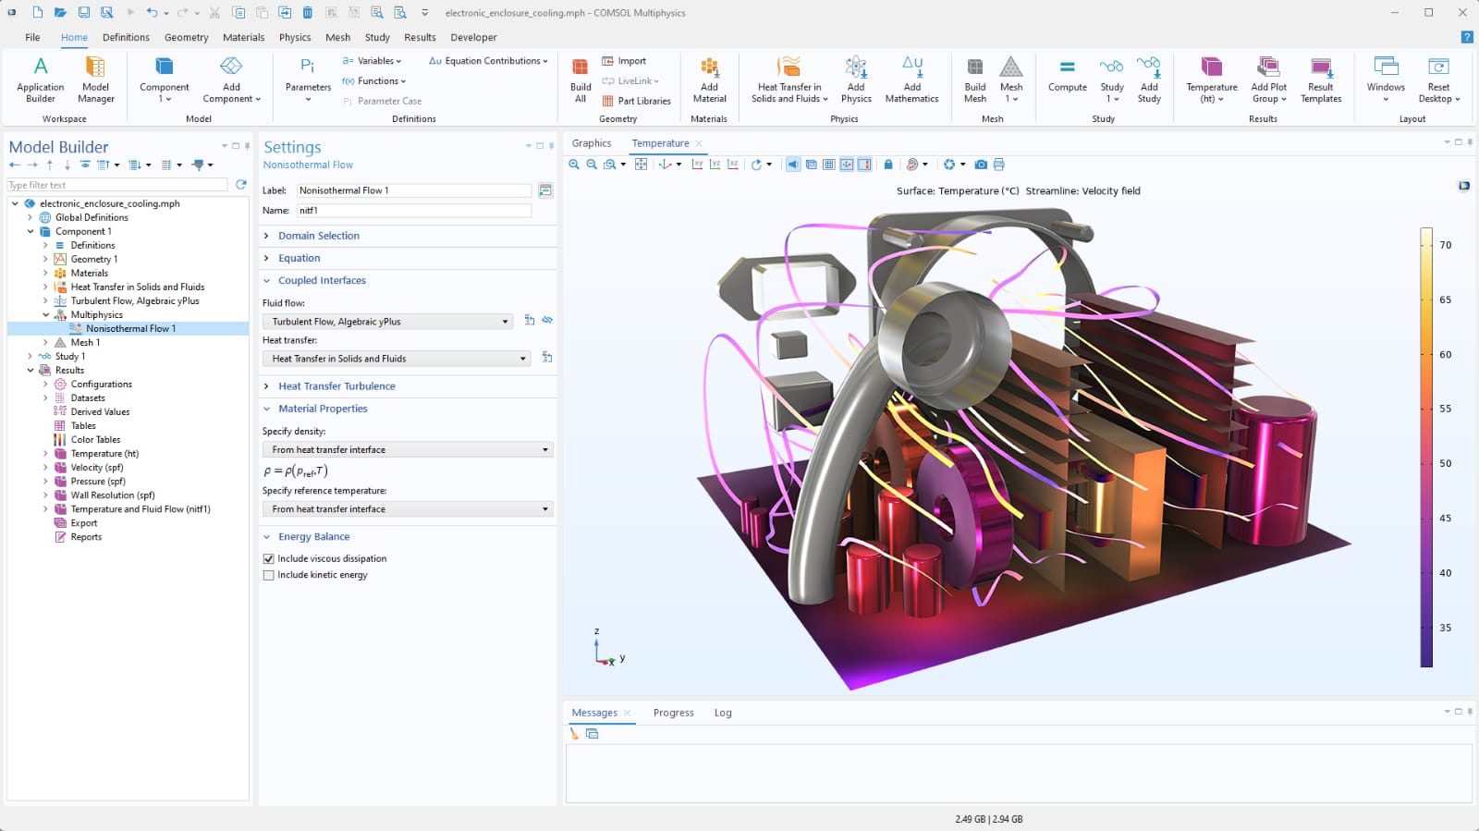1479x831 pixels.
Task: Enable Include kinetic energy checkbox
Action: coord(269,575)
